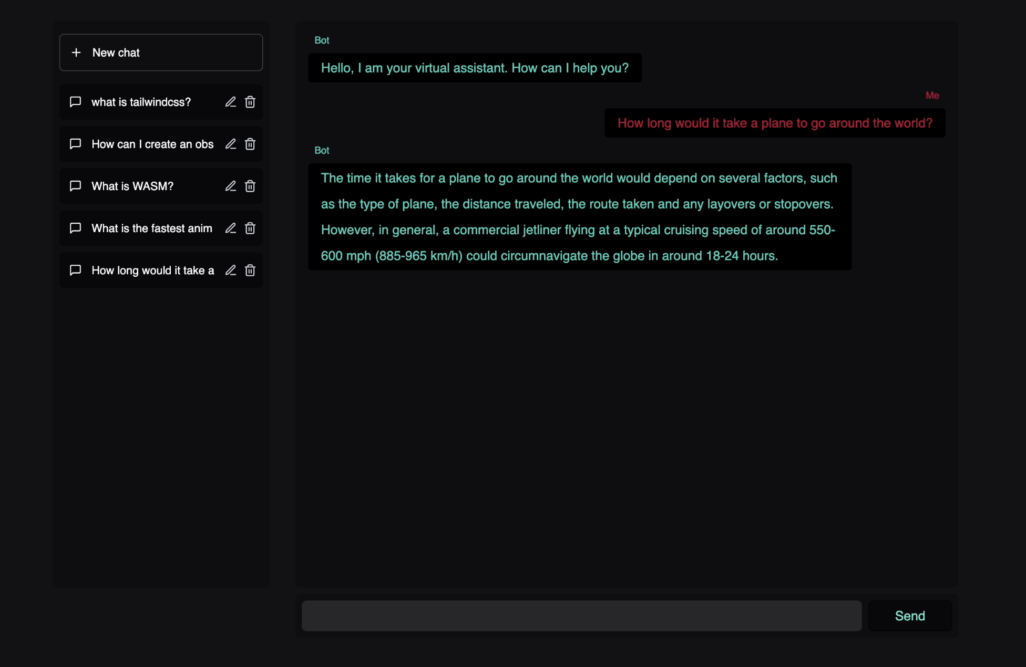Open the 'What is WASM?' conversation

coord(132,186)
